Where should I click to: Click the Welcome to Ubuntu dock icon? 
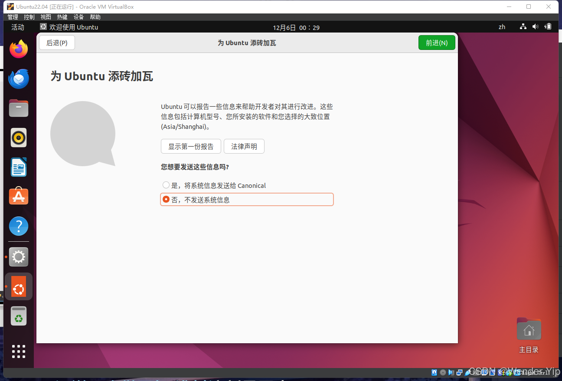point(19,286)
